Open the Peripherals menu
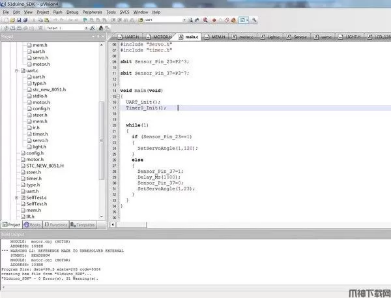The width and height of the screenshot is (391, 298). (x=92, y=12)
